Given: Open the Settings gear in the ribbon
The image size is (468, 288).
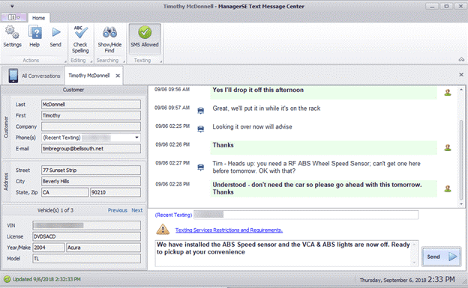Looking at the screenshot, I should (12, 37).
